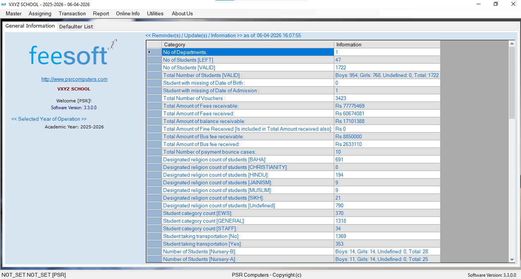The image size is (521, 279).
Task: Select the General Information tab
Action: [x=30, y=26]
